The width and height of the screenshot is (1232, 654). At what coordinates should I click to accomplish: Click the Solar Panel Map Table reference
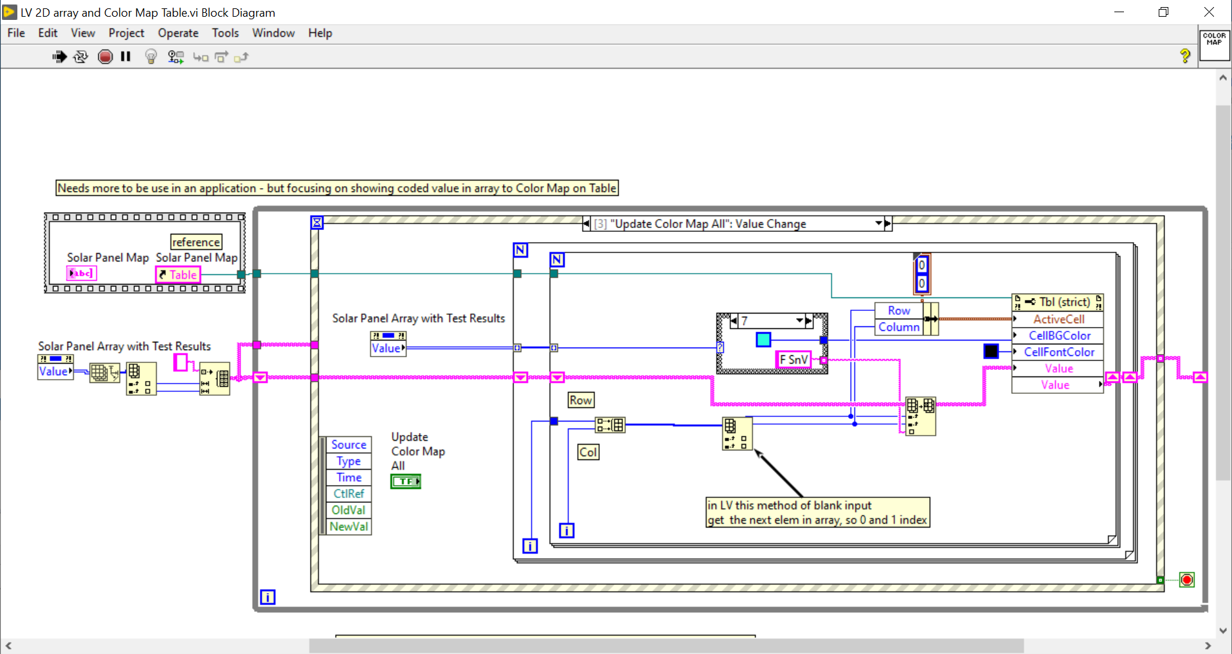[178, 275]
